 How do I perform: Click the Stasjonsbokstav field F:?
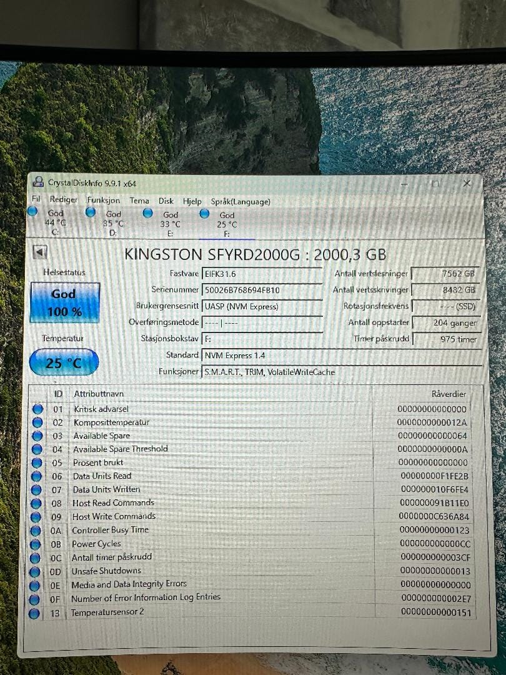(x=262, y=339)
